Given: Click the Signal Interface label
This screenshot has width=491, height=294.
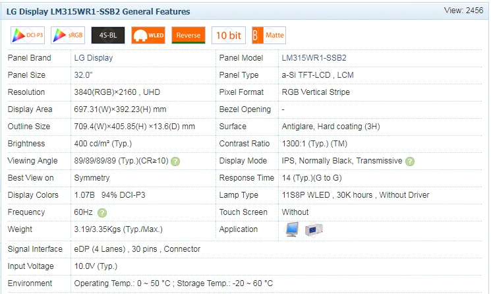Looking at the screenshot, I should [35, 249].
